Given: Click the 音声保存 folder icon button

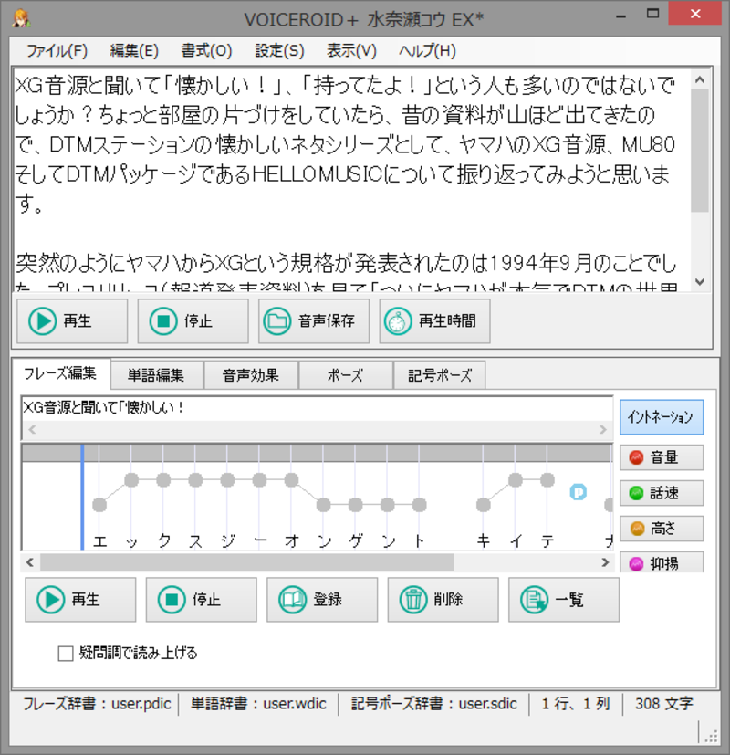Looking at the screenshot, I should coord(314,320).
